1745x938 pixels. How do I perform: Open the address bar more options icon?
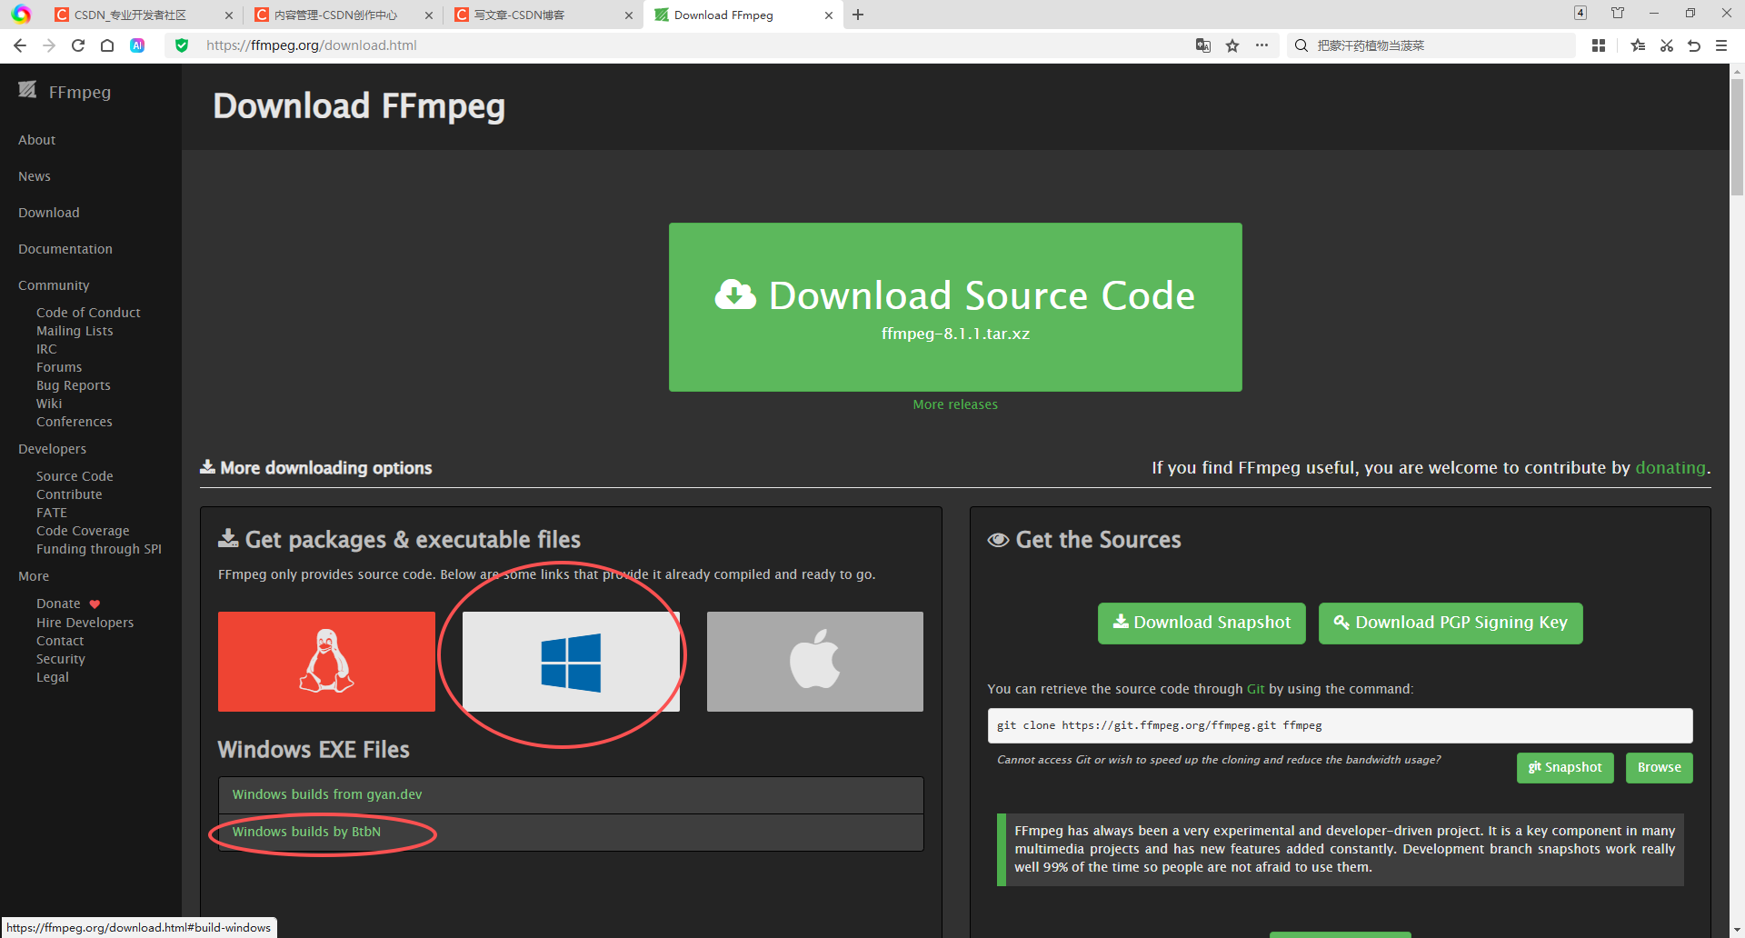[x=1261, y=45]
